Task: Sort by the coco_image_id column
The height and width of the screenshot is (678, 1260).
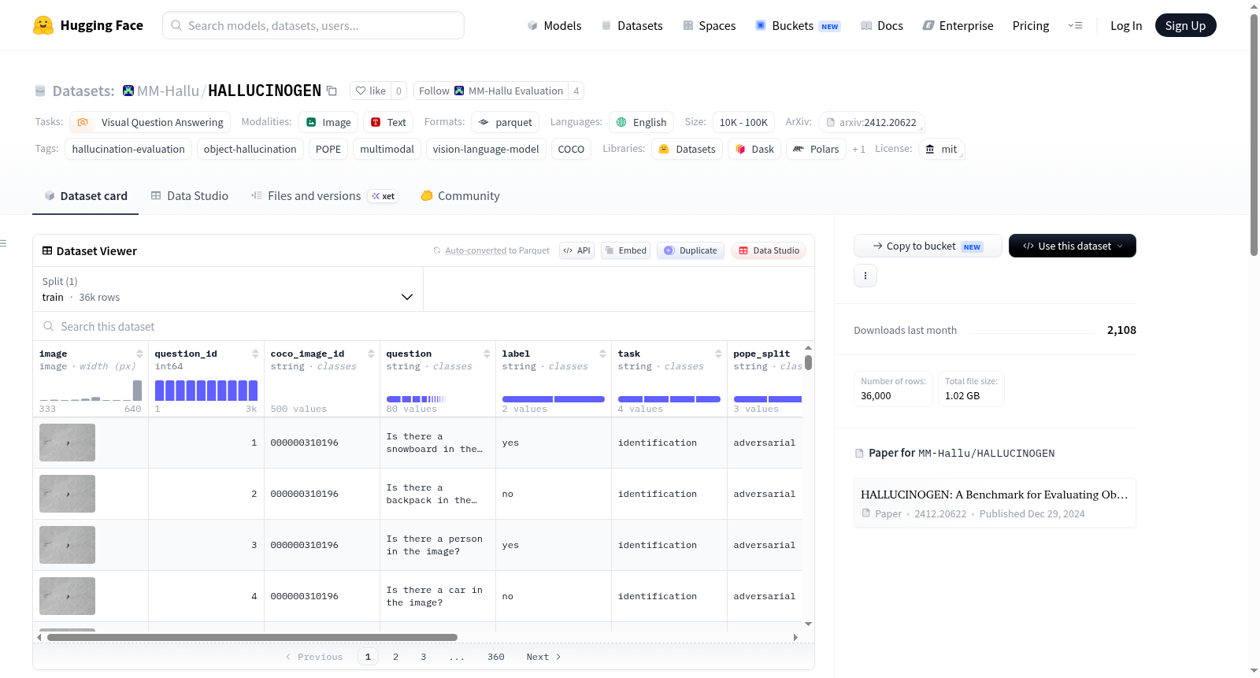Action: coord(371,354)
